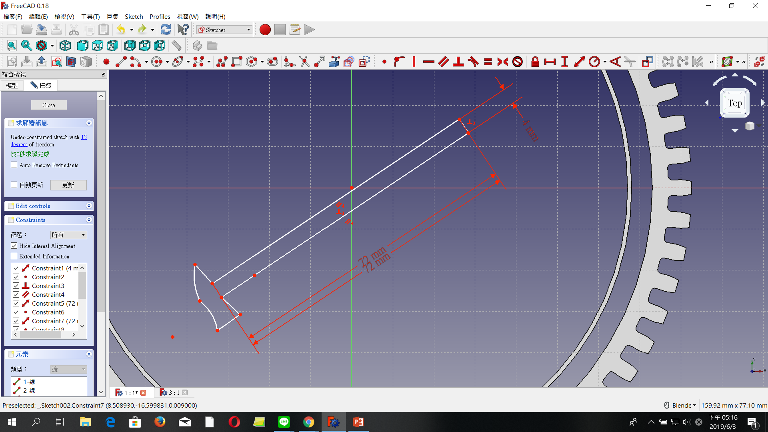The image size is (768, 432).
Task: Select the create line tool
Action: coord(121,62)
